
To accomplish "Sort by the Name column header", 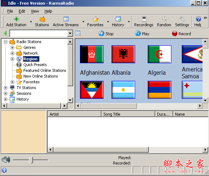I will (191, 114).
